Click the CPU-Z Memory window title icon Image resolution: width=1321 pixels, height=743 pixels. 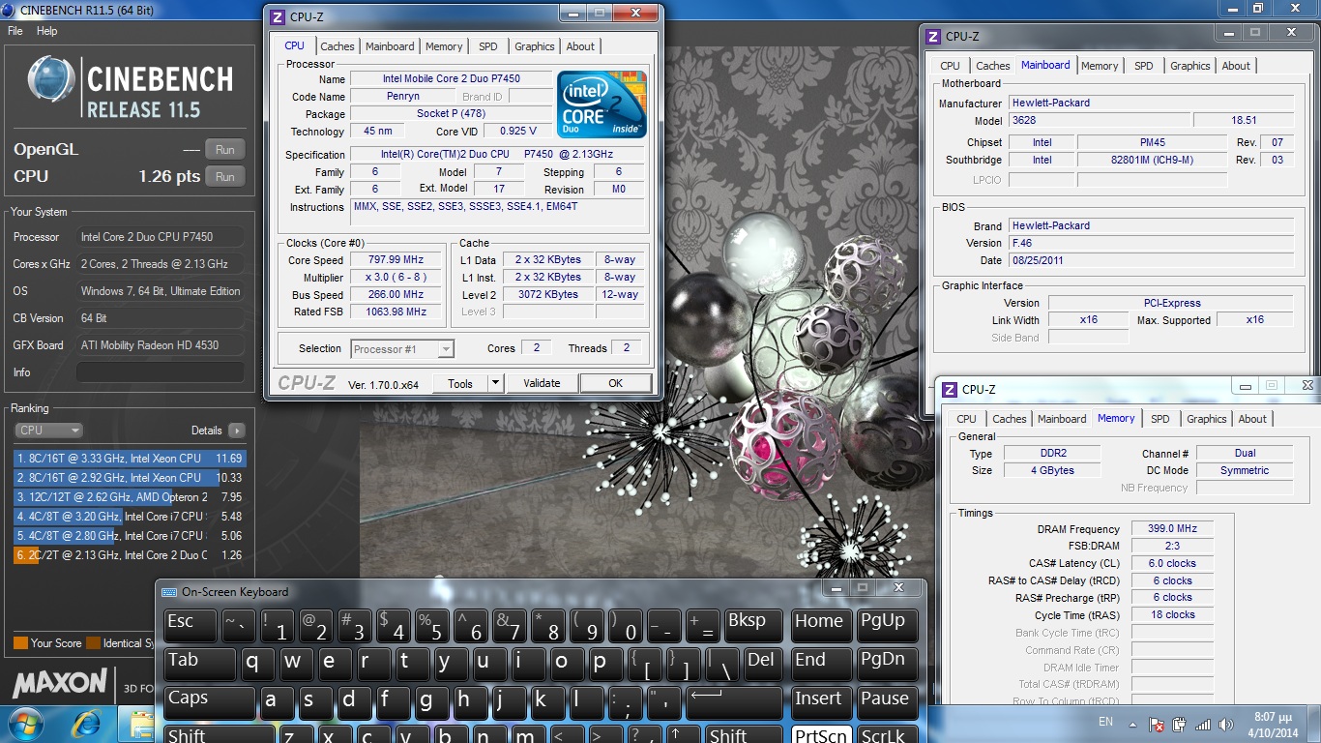click(949, 389)
